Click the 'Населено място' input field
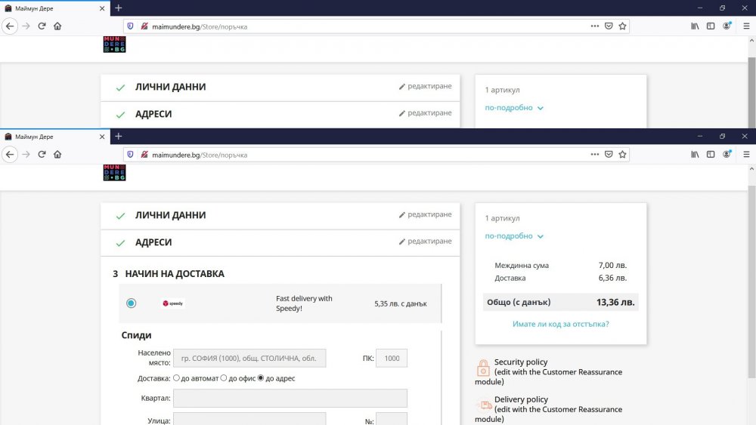This screenshot has width=756, height=425. [x=249, y=358]
